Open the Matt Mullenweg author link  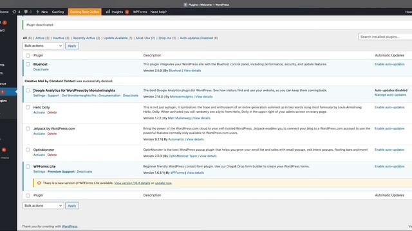179,118
